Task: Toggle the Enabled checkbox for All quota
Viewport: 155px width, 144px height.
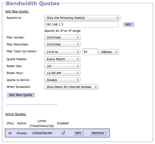Action: 63,133
